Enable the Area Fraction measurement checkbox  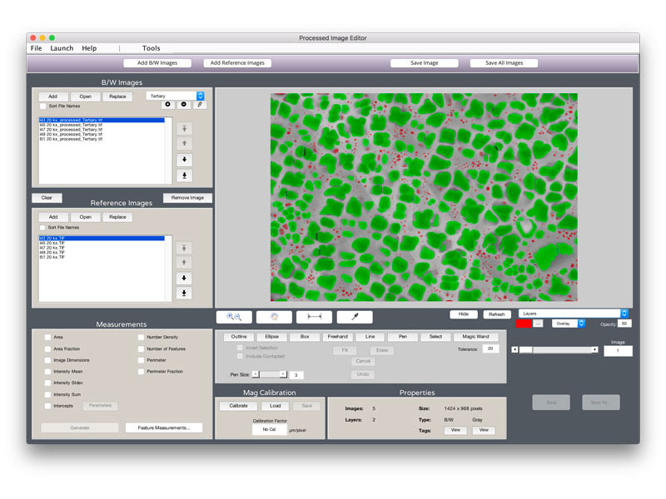(47, 348)
